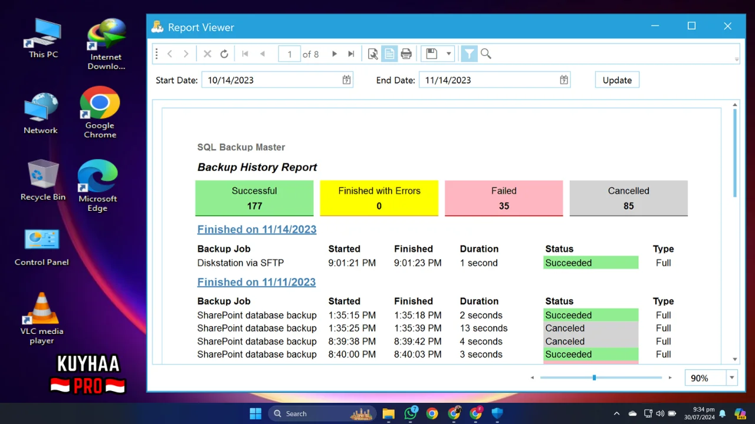755x424 pixels.
Task: Select the Recycle Bin desktop icon
Action: point(43,180)
